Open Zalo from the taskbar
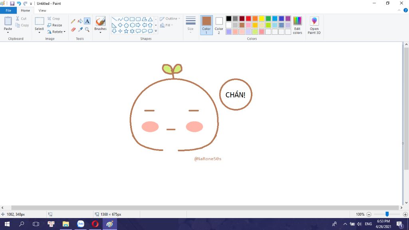The height and width of the screenshot is (230, 409). coord(81,224)
